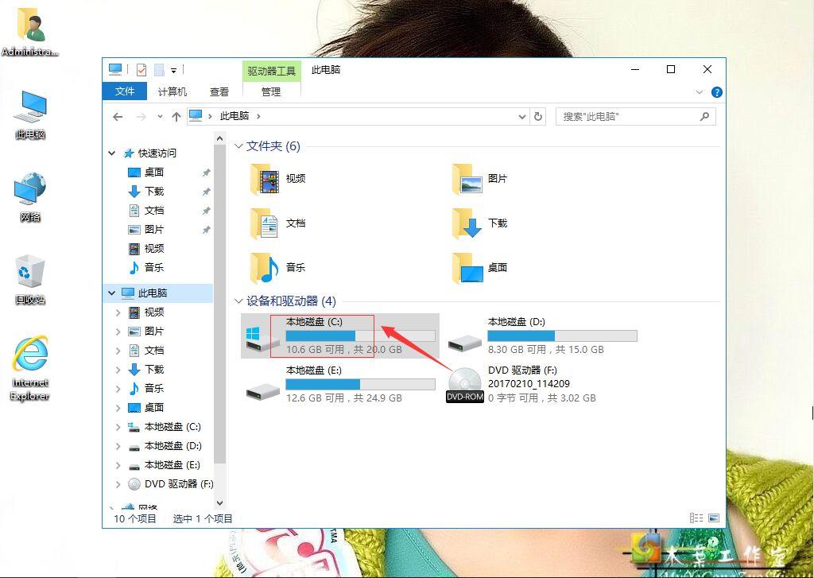This screenshot has width=814, height=578.
Task: Collapse the 文件夹 (6) group header
Action: coord(238,146)
